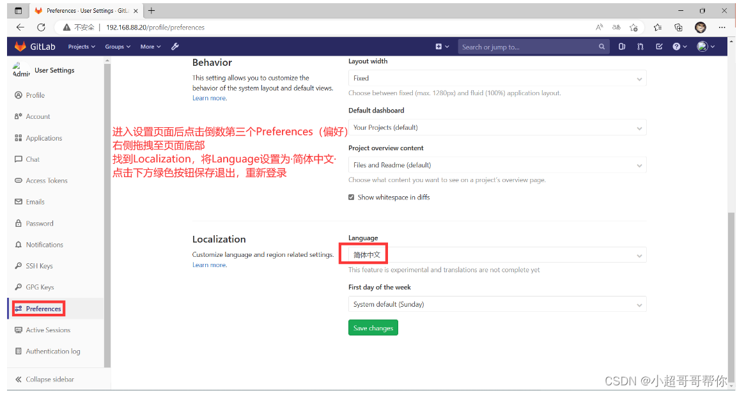Click Learn more under Localization
The image size is (737, 393).
pyautogui.click(x=209, y=265)
